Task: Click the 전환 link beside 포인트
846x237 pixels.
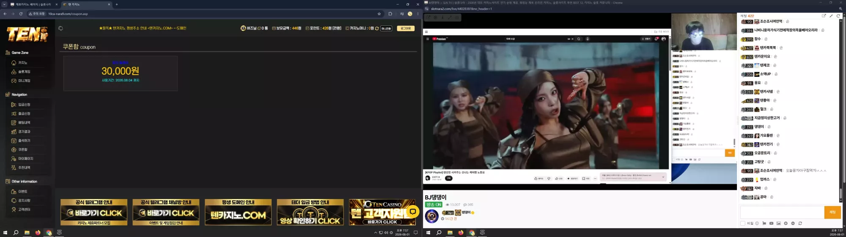Action: click(x=336, y=28)
